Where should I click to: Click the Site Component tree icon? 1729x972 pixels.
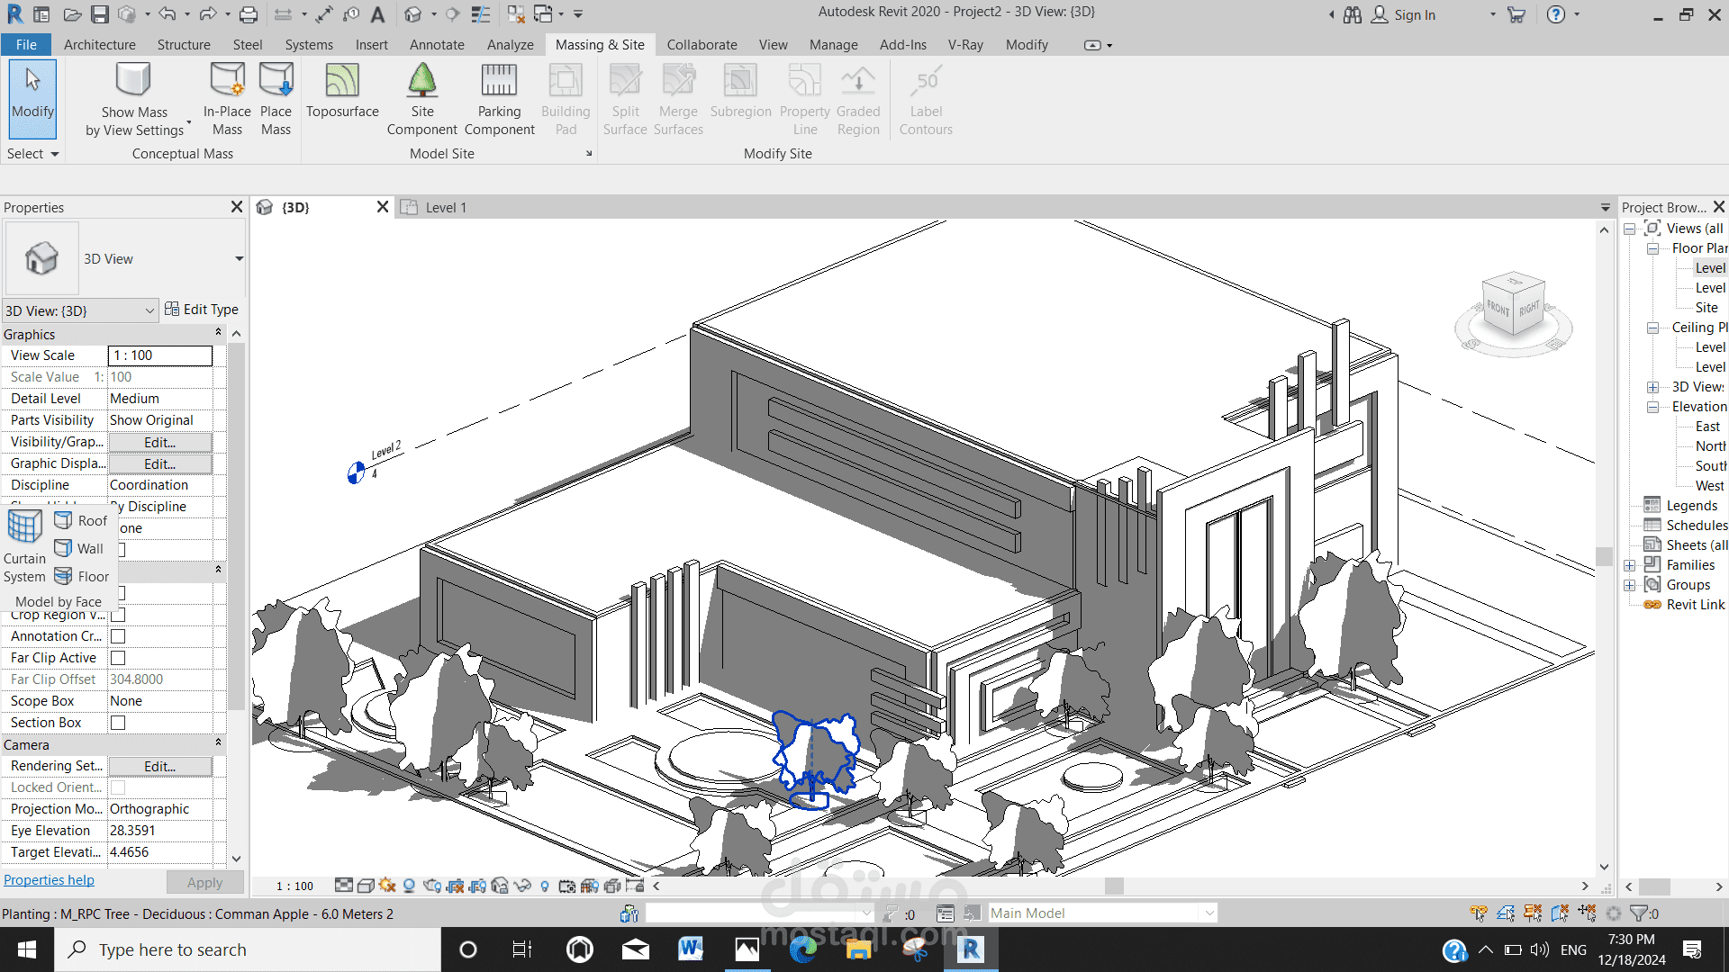point(421,81)
